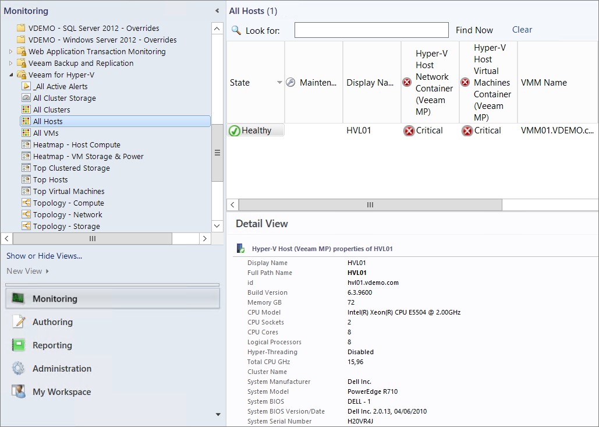The height and width of the screenshot is (427, 599).
Task: Click the Topology - Compute diagram icon
Action: coord(26,203)
